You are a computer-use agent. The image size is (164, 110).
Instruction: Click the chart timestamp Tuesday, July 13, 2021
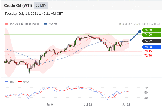[34, 13]
